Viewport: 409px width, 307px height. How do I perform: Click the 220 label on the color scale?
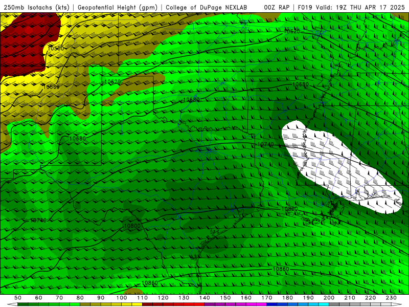point(370,298)
